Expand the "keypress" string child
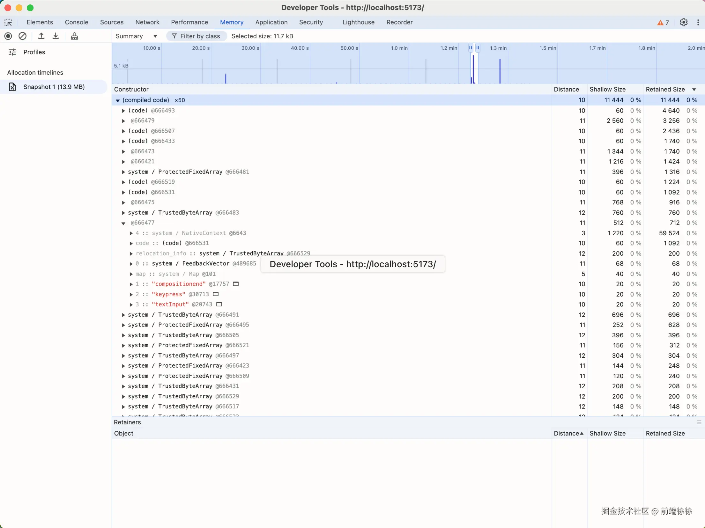 pos(131,294)
